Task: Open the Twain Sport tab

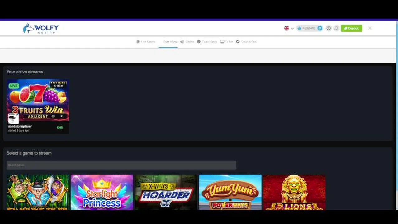Action: pos(207,42)
